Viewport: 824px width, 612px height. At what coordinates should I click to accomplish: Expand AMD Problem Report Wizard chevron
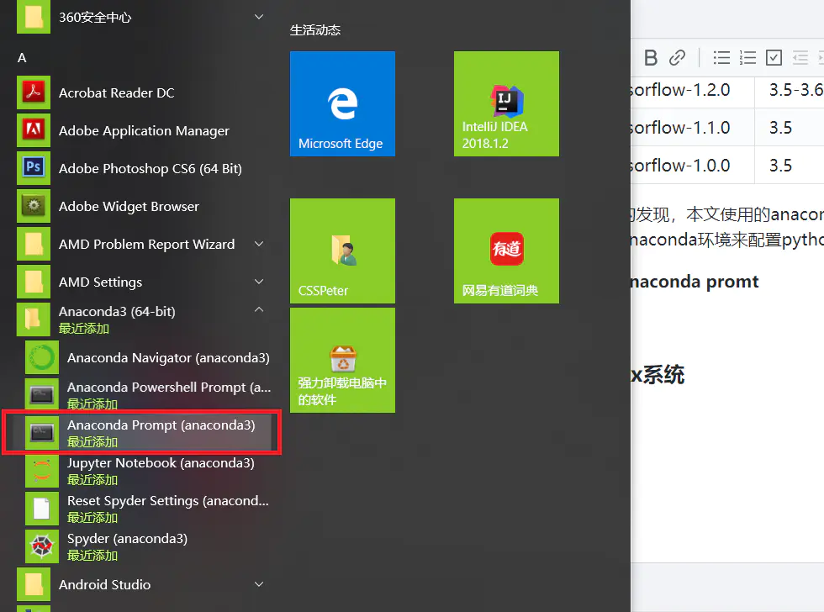[x=259, y=244]
